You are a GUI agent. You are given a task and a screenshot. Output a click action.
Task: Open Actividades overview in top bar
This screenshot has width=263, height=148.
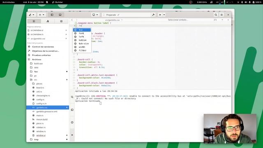[x=9, y=2]
